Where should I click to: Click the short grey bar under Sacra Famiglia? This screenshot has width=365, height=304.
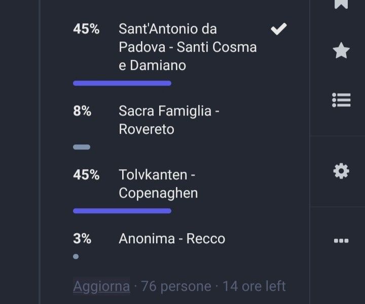[x=82, y=147]
